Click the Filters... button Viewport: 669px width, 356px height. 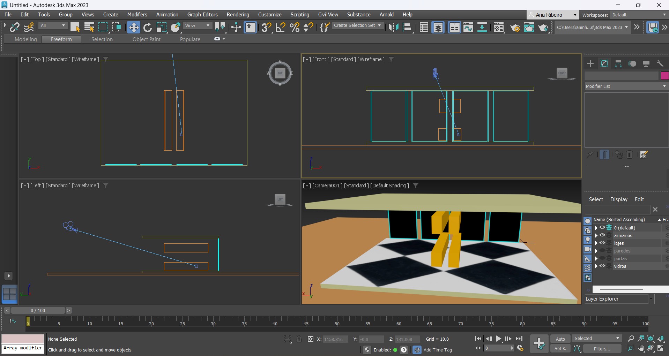pyautogui.click(x=602, y=349)
